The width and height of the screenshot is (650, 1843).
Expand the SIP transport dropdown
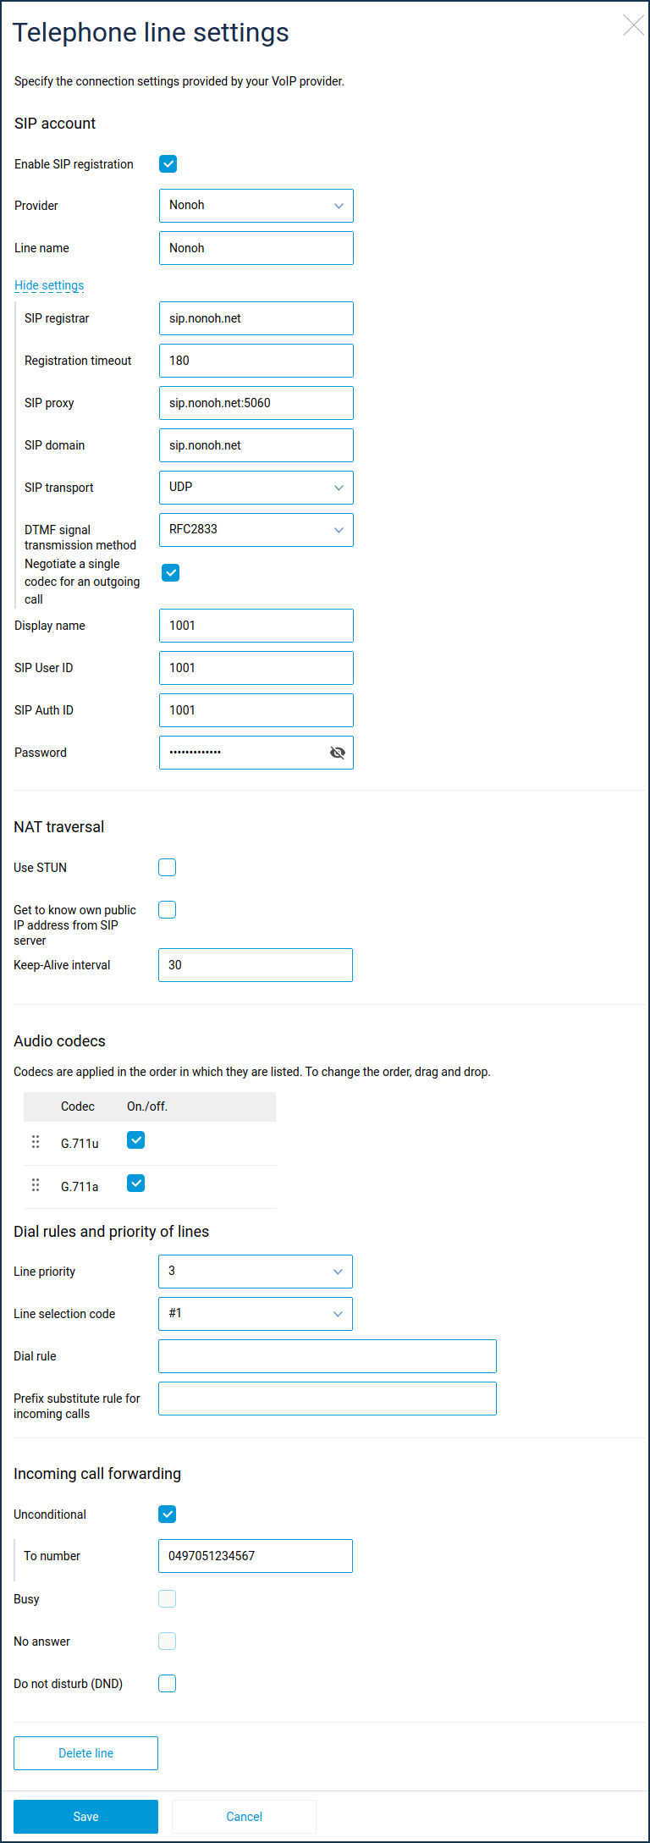tap(256, 488)
